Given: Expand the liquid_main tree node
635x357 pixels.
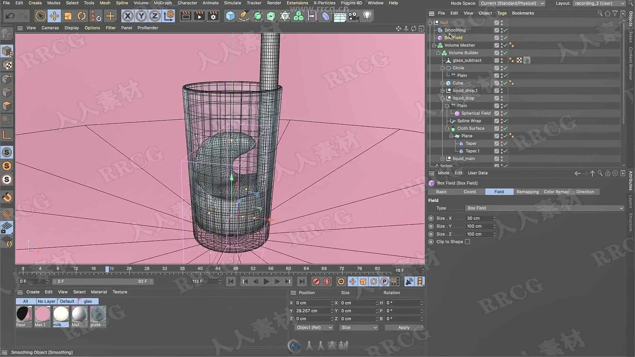Looking at the screenshot, I should pyautogui.click(x=443, y=159).
